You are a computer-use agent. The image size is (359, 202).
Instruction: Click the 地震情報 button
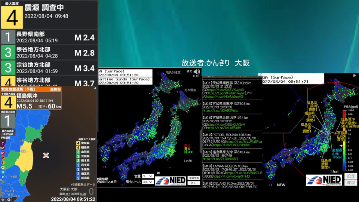(194, 178)
